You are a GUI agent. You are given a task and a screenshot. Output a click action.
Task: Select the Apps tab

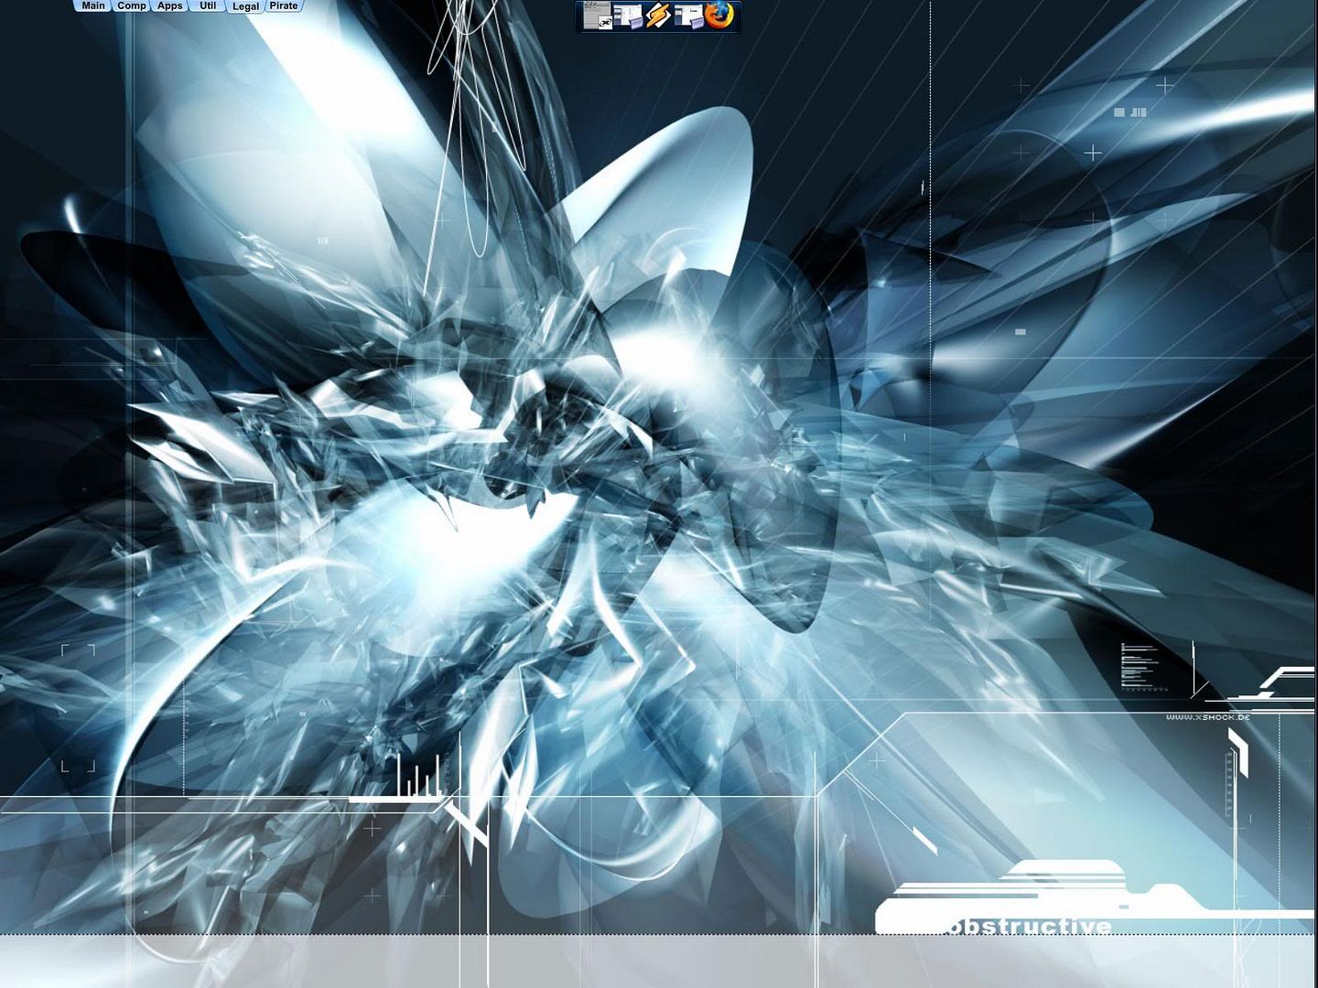click(x=170, y=5)
